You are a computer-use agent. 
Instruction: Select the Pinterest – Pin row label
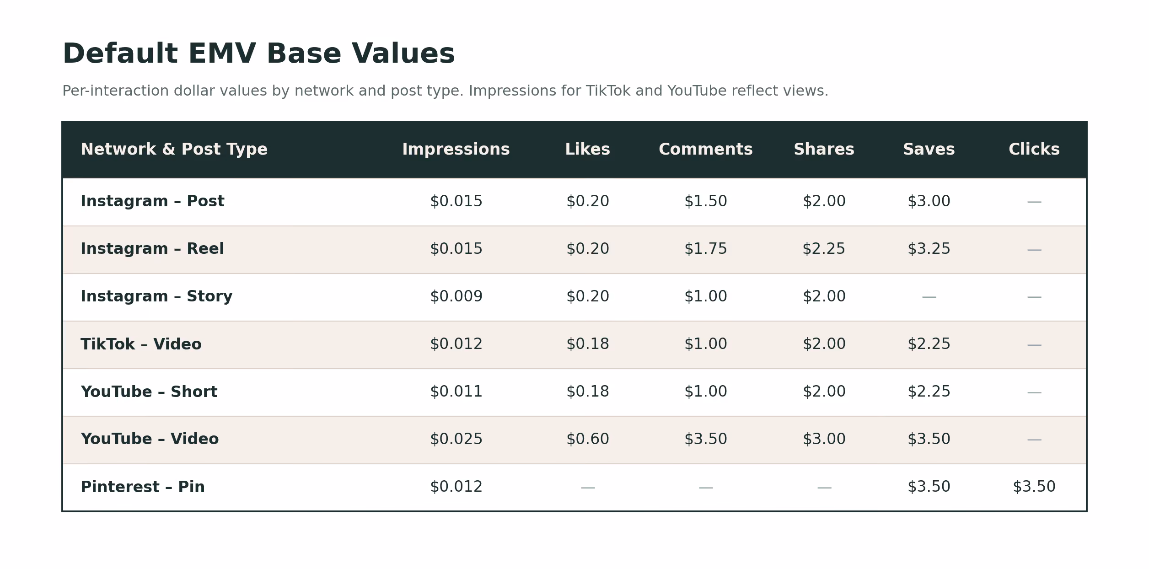point(143,487)
